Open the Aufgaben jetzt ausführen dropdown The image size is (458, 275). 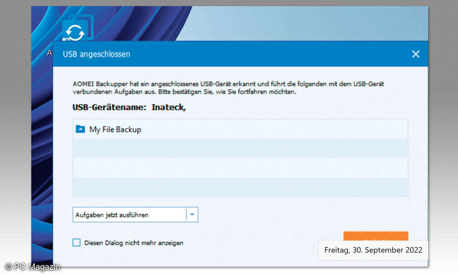(x=135, y=215)
